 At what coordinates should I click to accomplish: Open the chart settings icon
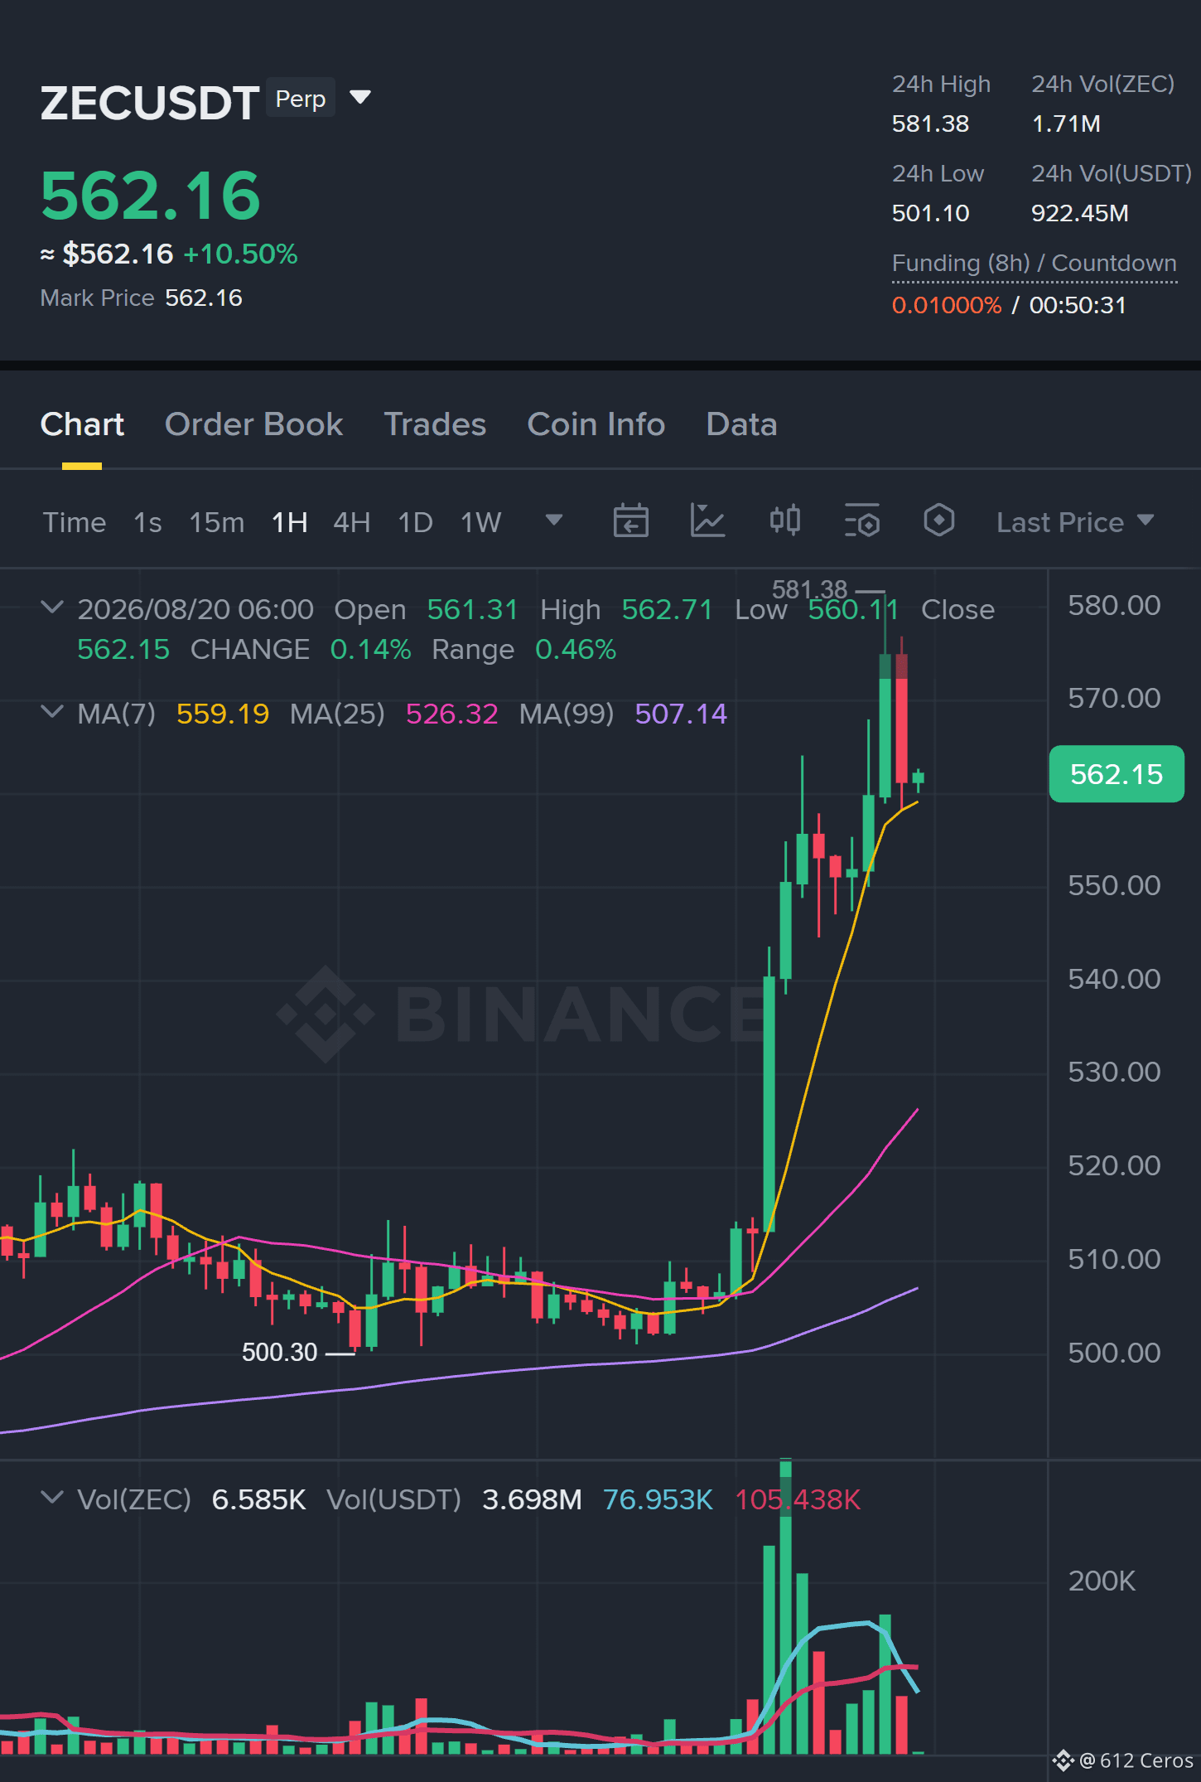click(x=861, y=521)
